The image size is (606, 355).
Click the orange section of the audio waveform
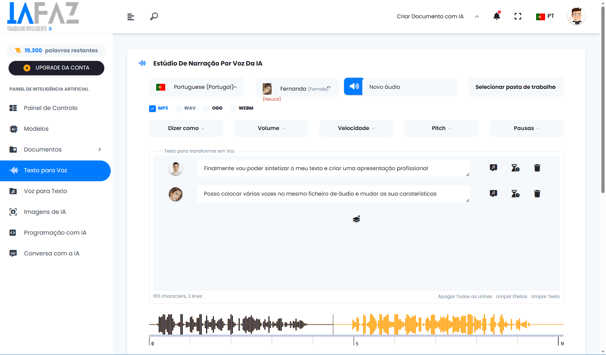tap(448, 325)
